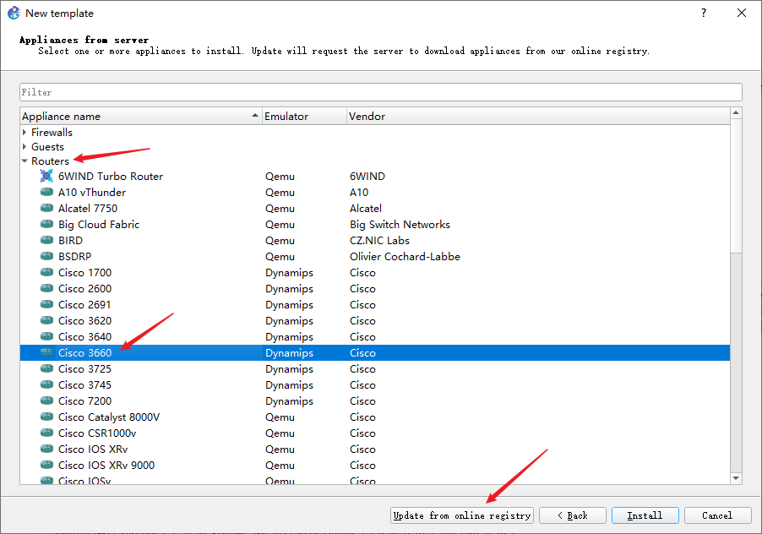Select the Cisco Catalyst 8000V entry
762x534 pixels.
[x=109, y=417]
